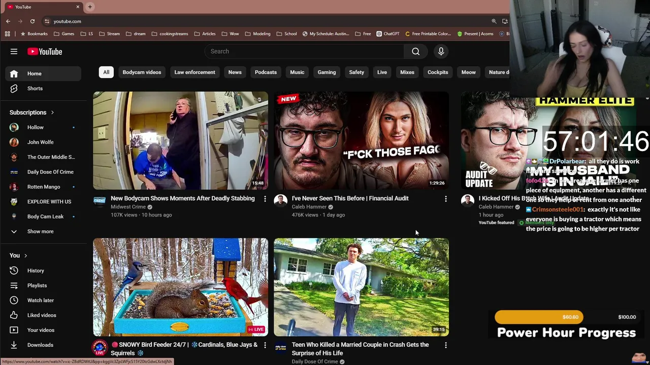650x365 pixels.
Task: Click the search magnifier button
Action: 415,51
